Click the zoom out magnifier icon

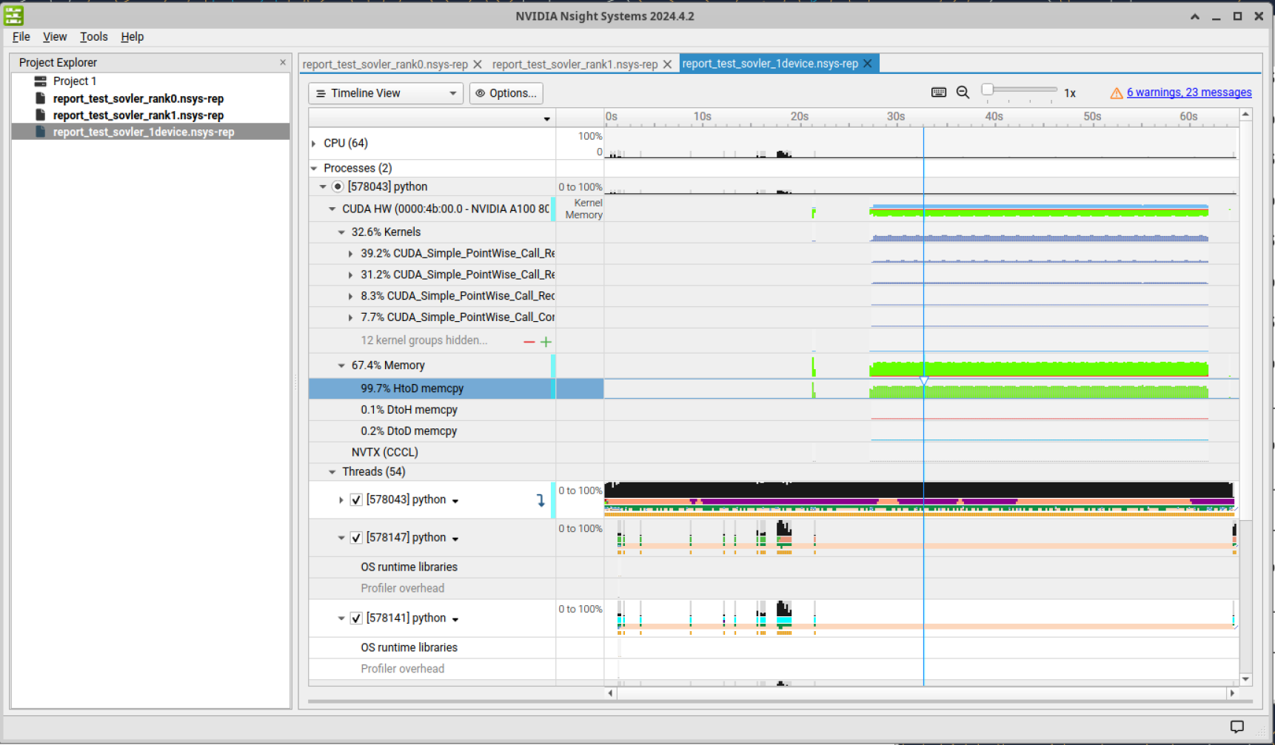[x=963, y=92]
